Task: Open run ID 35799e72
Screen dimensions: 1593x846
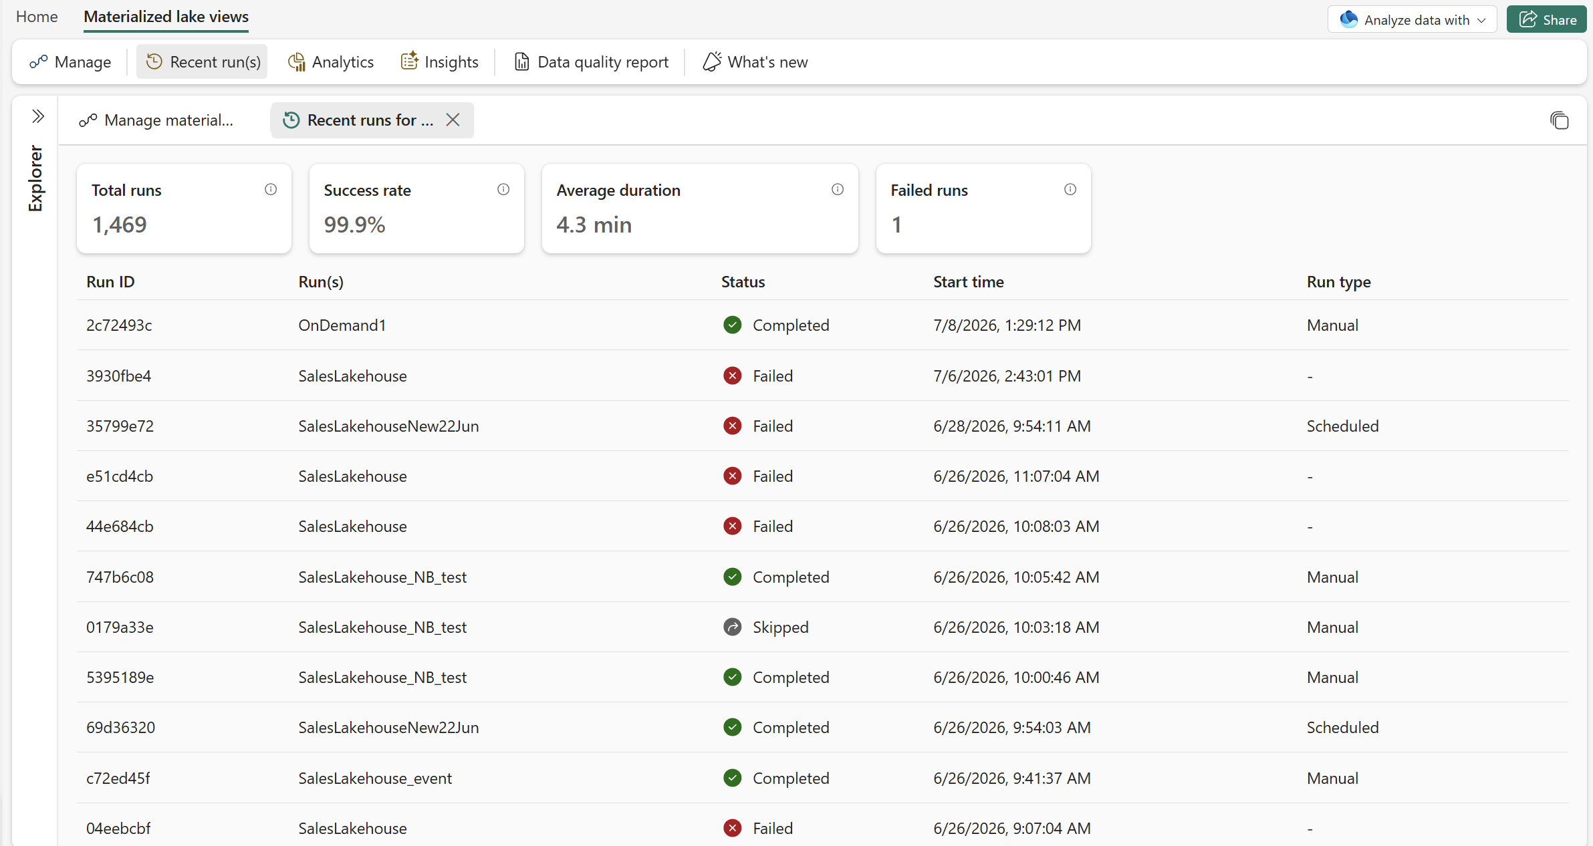Action: 120,426
